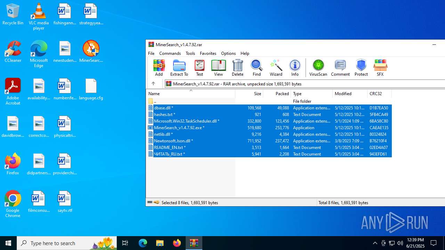Click the Add toolbar icon in WinRAR
Screen dimensions: 445x250
click(159, 68)
